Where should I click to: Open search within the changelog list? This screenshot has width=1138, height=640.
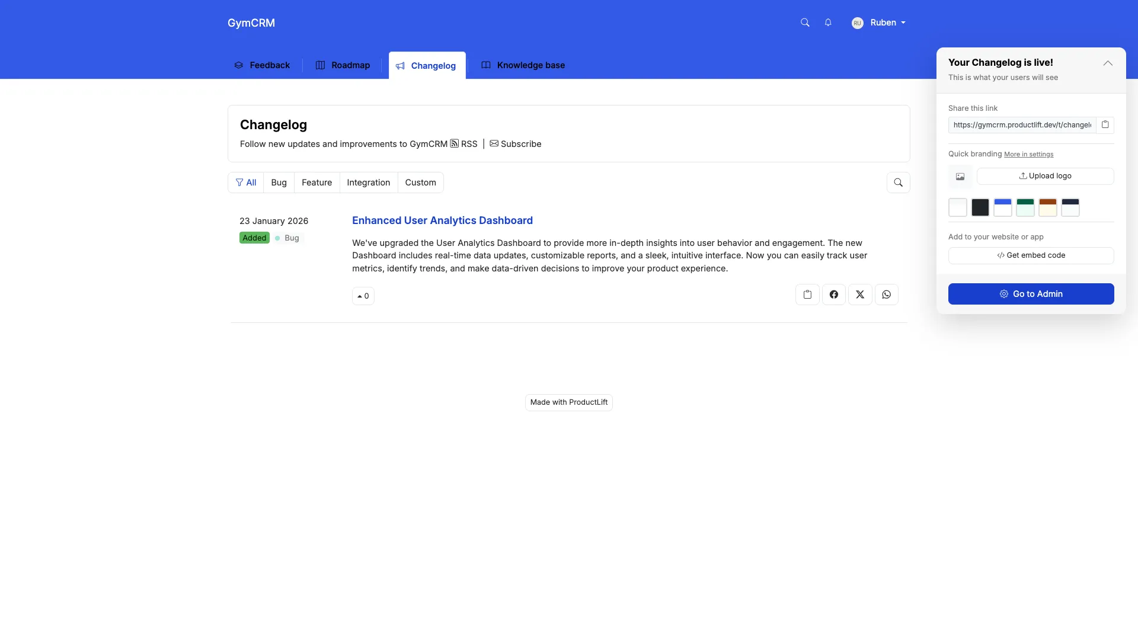click(x=898, y=183)
